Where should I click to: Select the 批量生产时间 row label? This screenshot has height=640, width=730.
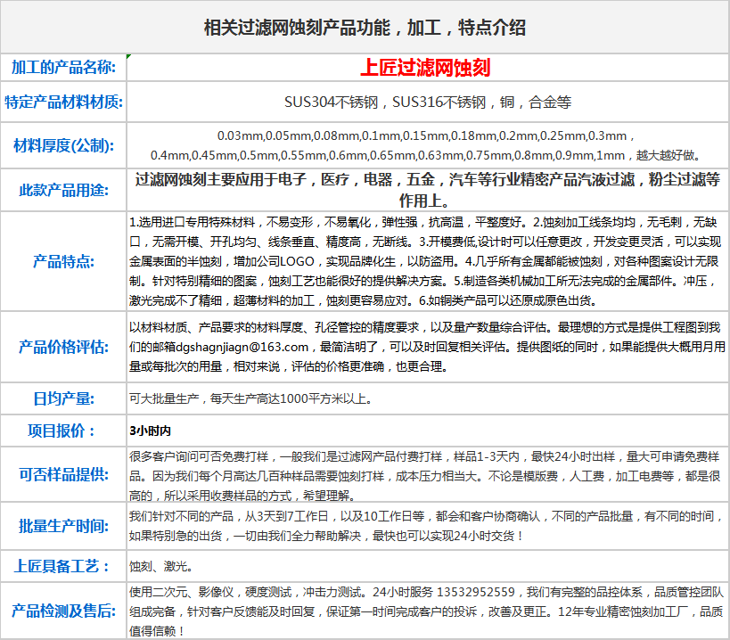click(63, 526)
